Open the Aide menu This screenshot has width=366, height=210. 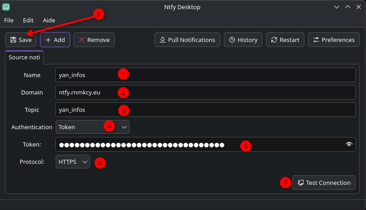49,20
